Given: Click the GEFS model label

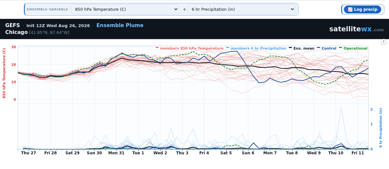Looking at the screenshot, I should point(13,25).
